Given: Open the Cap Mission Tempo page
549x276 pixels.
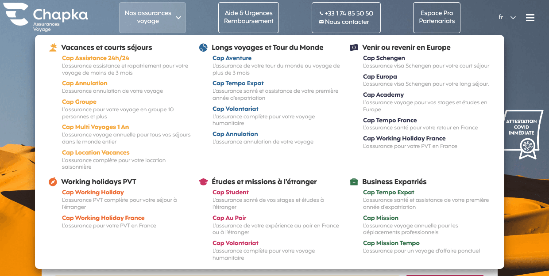Looking at the screenshot, I should [391, 243].
